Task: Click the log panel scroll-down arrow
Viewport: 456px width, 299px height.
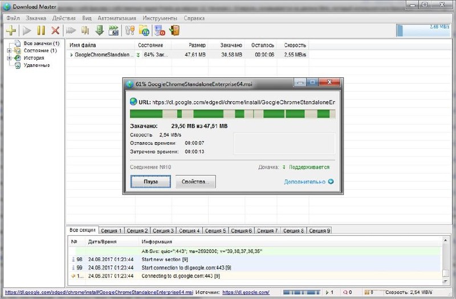Action: pos(445,281)
